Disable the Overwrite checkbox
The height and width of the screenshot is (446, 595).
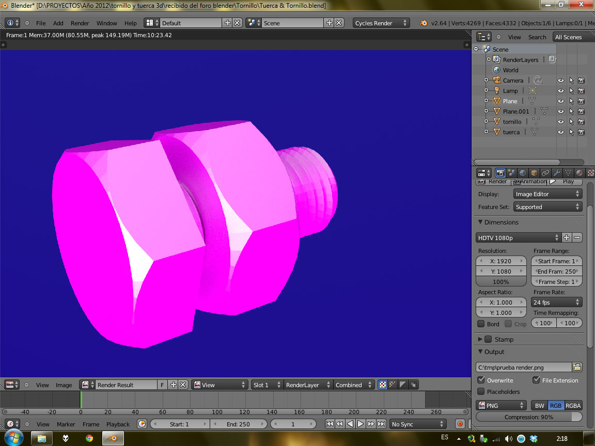click(x=481, y=380)
